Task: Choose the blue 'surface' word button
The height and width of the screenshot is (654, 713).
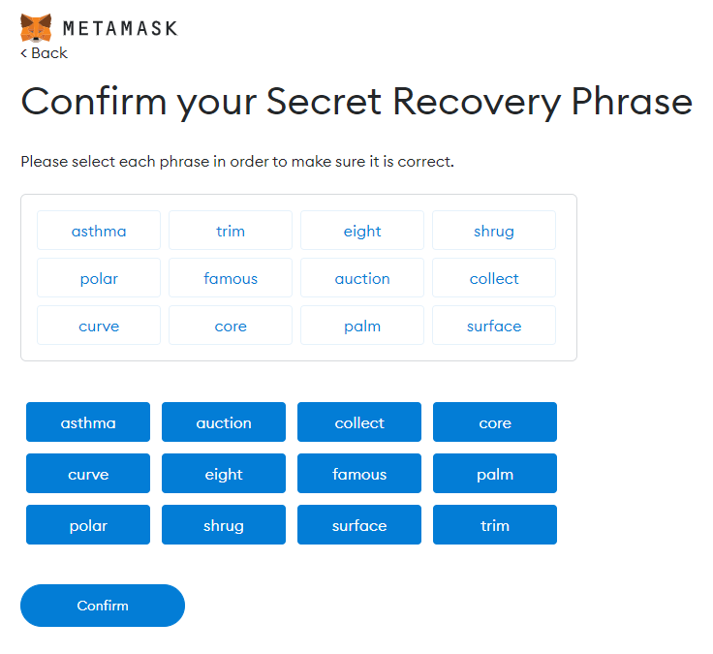Action: 359,525
